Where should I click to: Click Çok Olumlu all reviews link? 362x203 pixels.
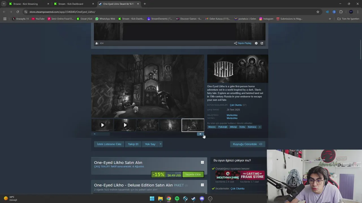coord(236,105)
